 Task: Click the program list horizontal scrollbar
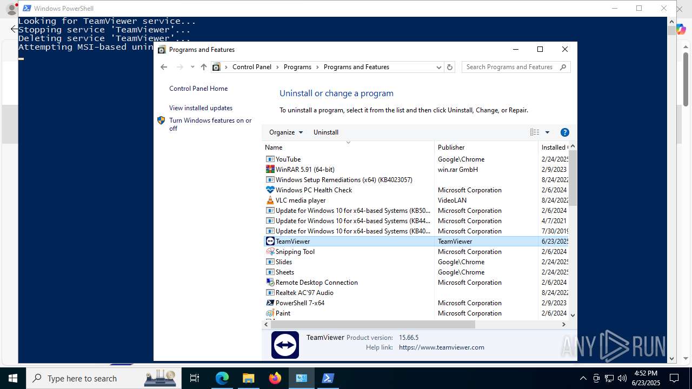coord(372,324)
